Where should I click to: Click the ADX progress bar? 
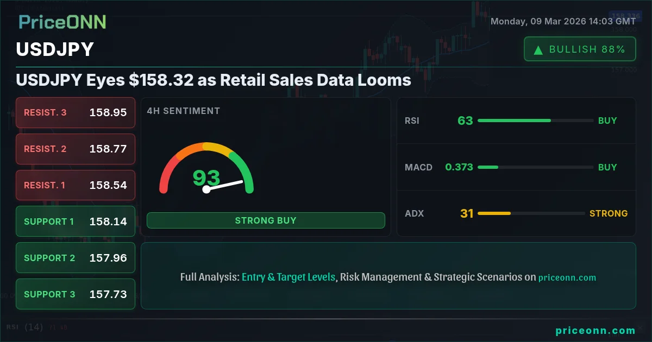pyautogui.click(x=530, y=213)
